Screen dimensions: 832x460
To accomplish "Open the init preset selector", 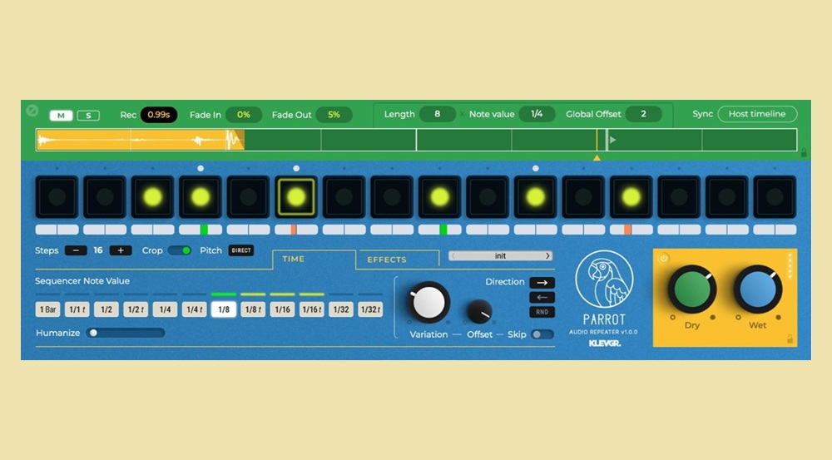I will pos(500,256).
